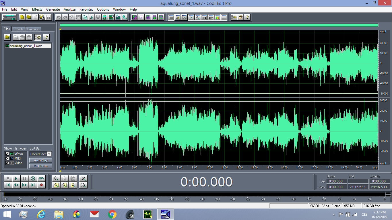Viewport: 392px width, 220px height.
Task: Click the green horizontal view range bar
Action: [x=219, y=25]
